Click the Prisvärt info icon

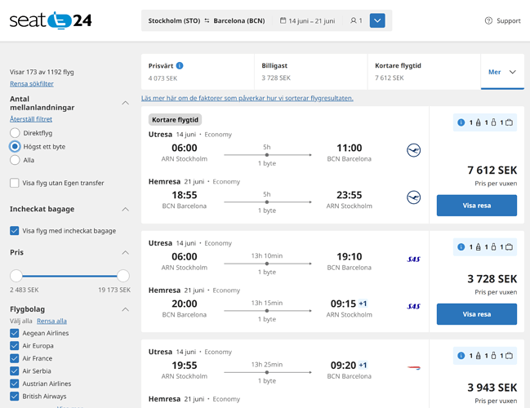pos(180,65)
